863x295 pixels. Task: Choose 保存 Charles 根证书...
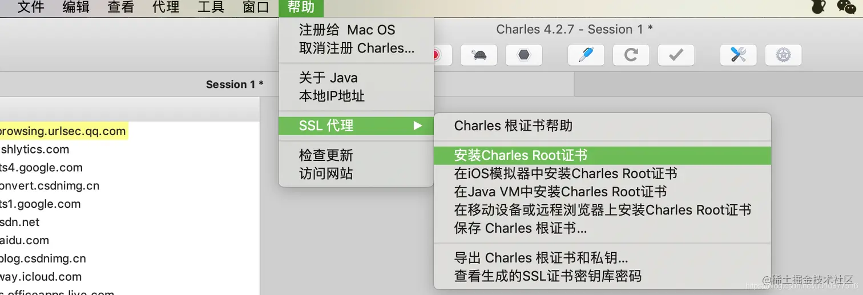point(602,228)
